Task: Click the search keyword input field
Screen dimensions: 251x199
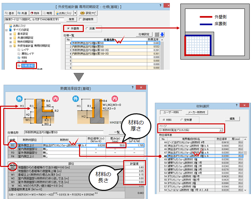Action: click(34, 19)
